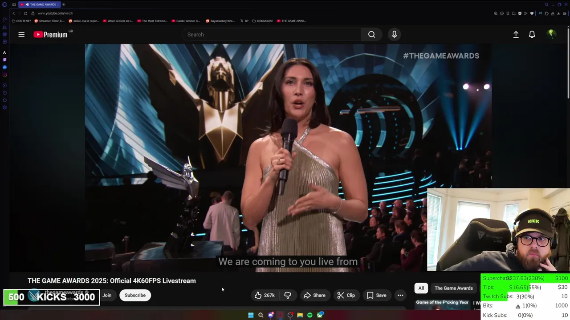Click the YouTube search magnifier button
Screen dimensions: 570x320
371,34
